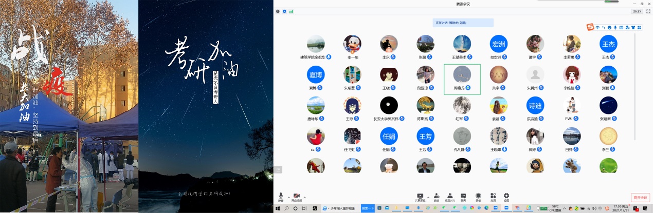Turn on camera with 开启视频
Screen dimensions: 653x213
pos(296,197)
